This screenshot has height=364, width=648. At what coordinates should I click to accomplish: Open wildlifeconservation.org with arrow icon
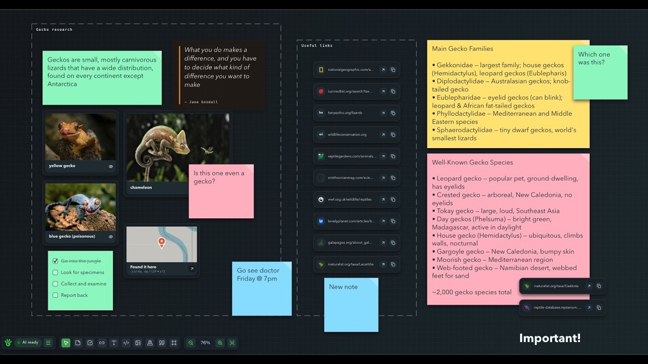pyautogui.click(x=383, y=134)
